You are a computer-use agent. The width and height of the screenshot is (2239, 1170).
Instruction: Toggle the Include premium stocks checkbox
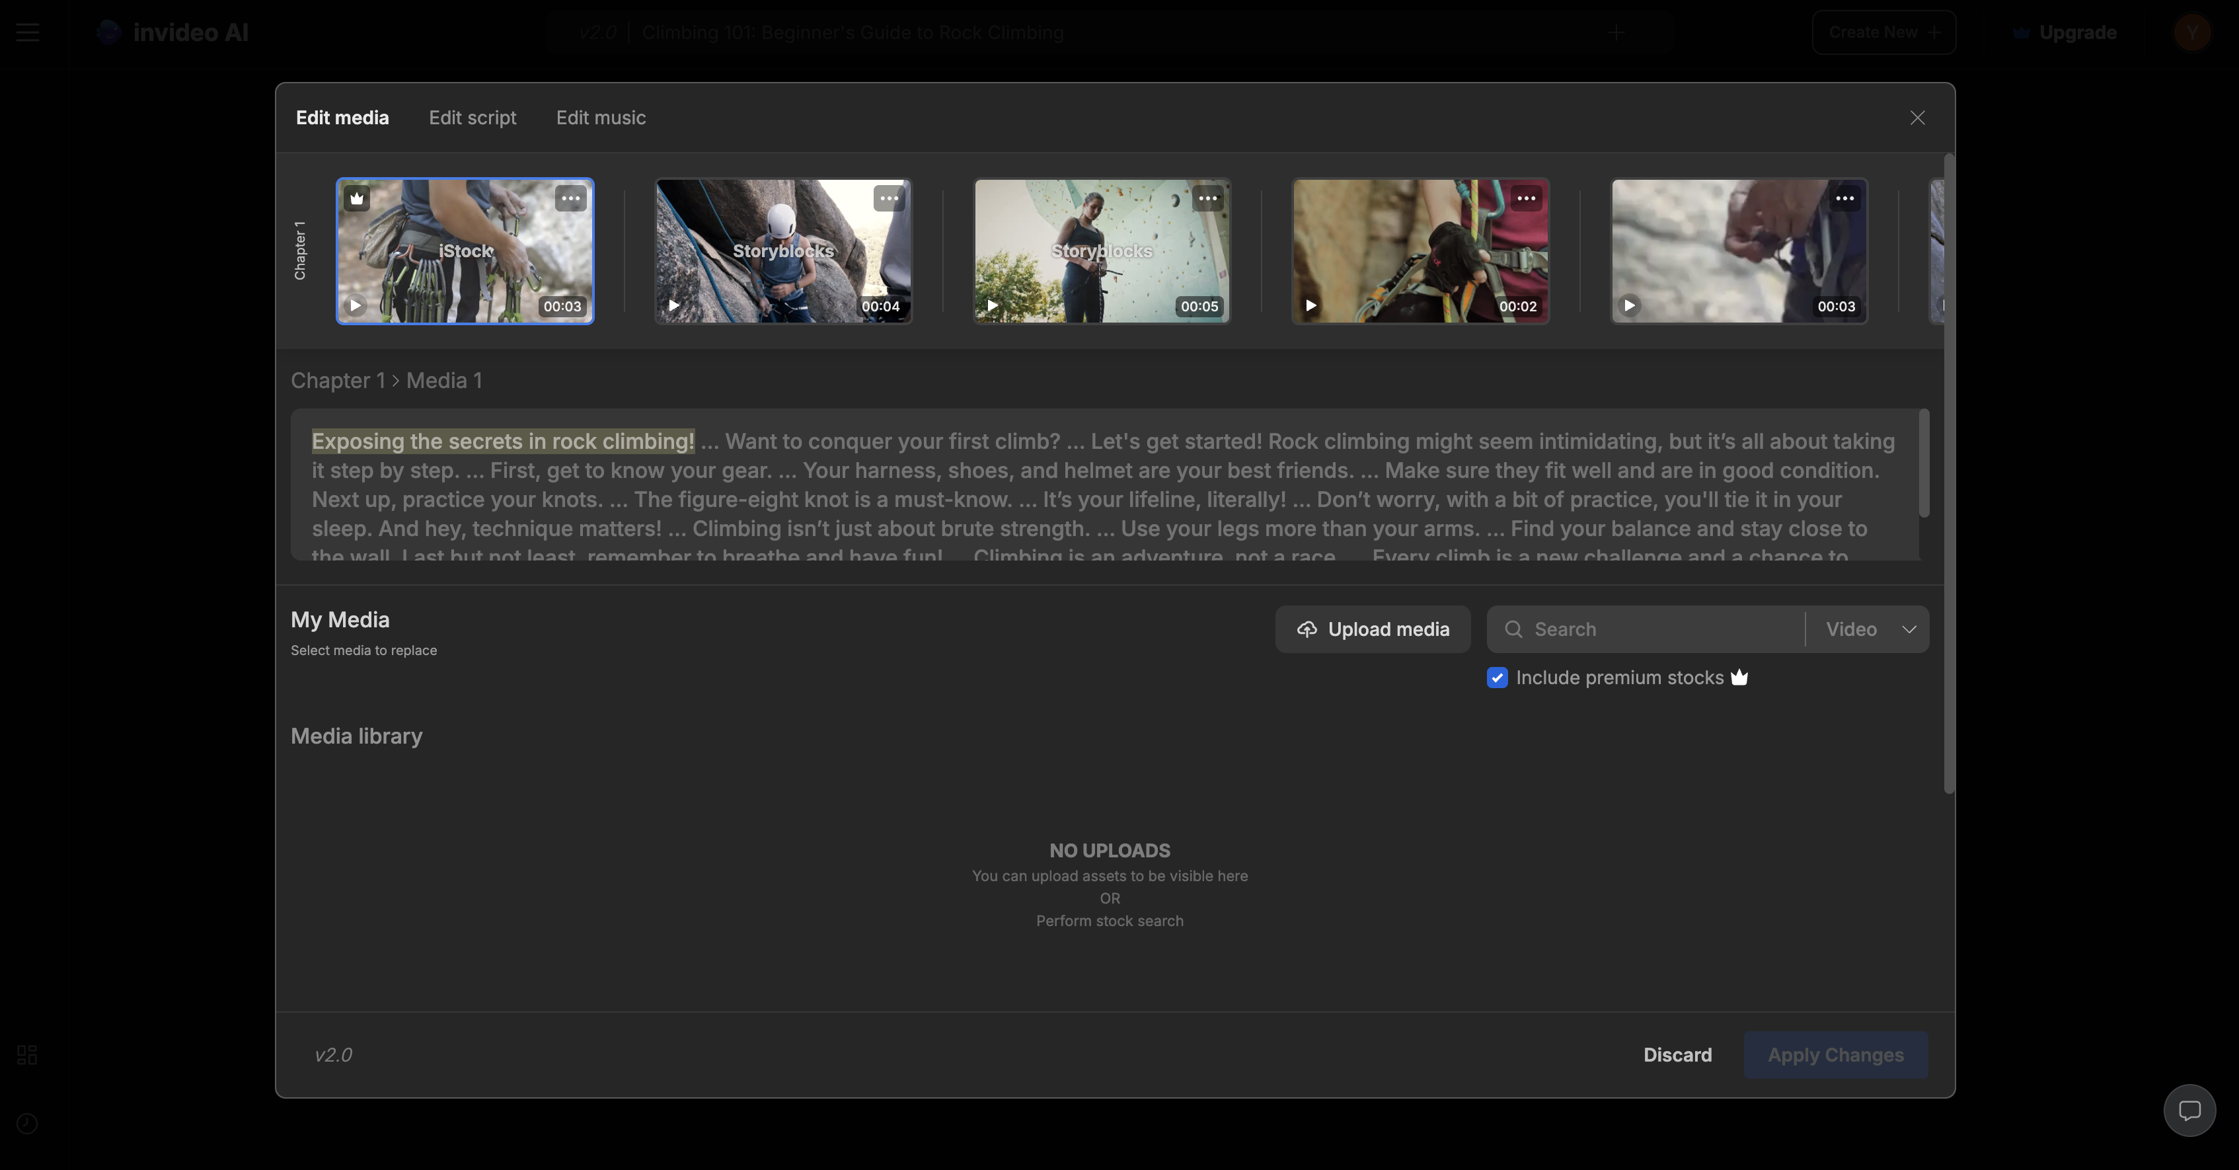click(1497, 678)
